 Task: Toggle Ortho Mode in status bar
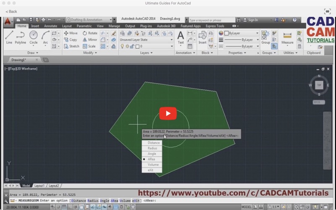click(x=70, y=207)
